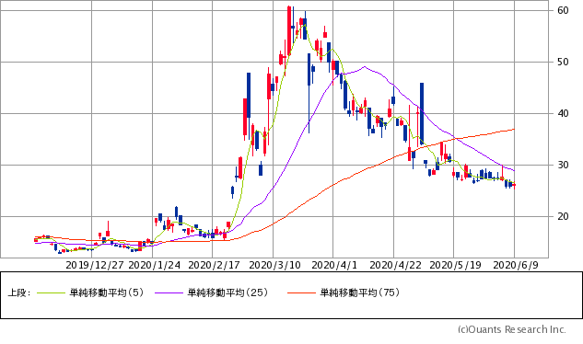Click the 2019/12/27 date label

click(x=95, y=265)
